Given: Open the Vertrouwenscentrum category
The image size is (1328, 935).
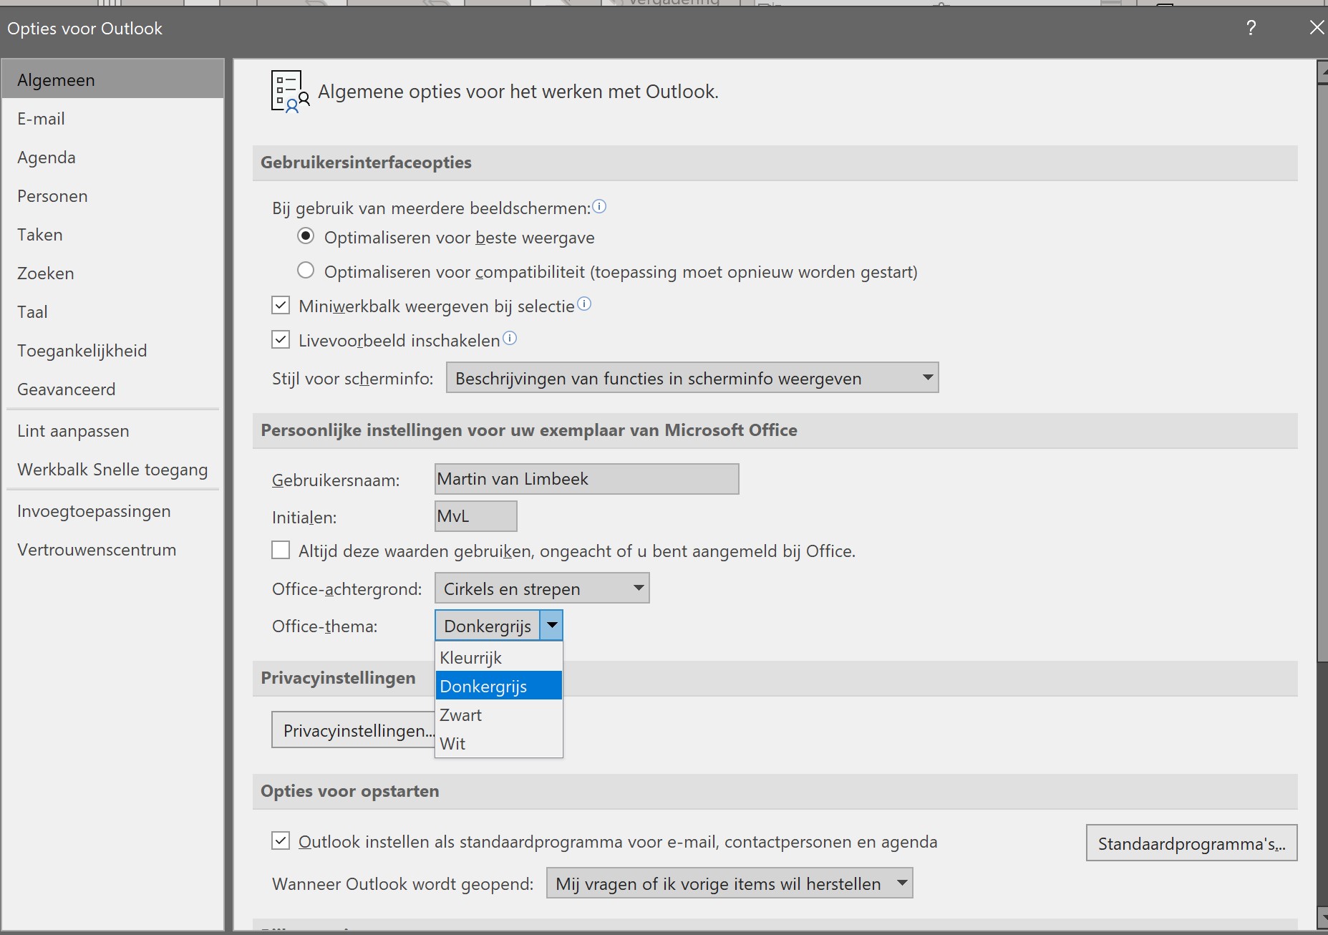Looking at the screenshot, I should pyautogui.click(x=113, y=549).
